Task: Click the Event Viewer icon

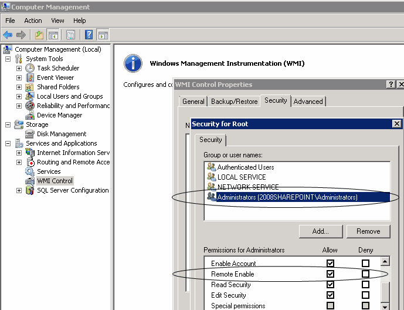Action: tap(30, 77)
